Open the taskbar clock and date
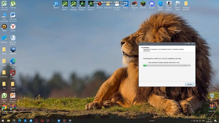 209,121
